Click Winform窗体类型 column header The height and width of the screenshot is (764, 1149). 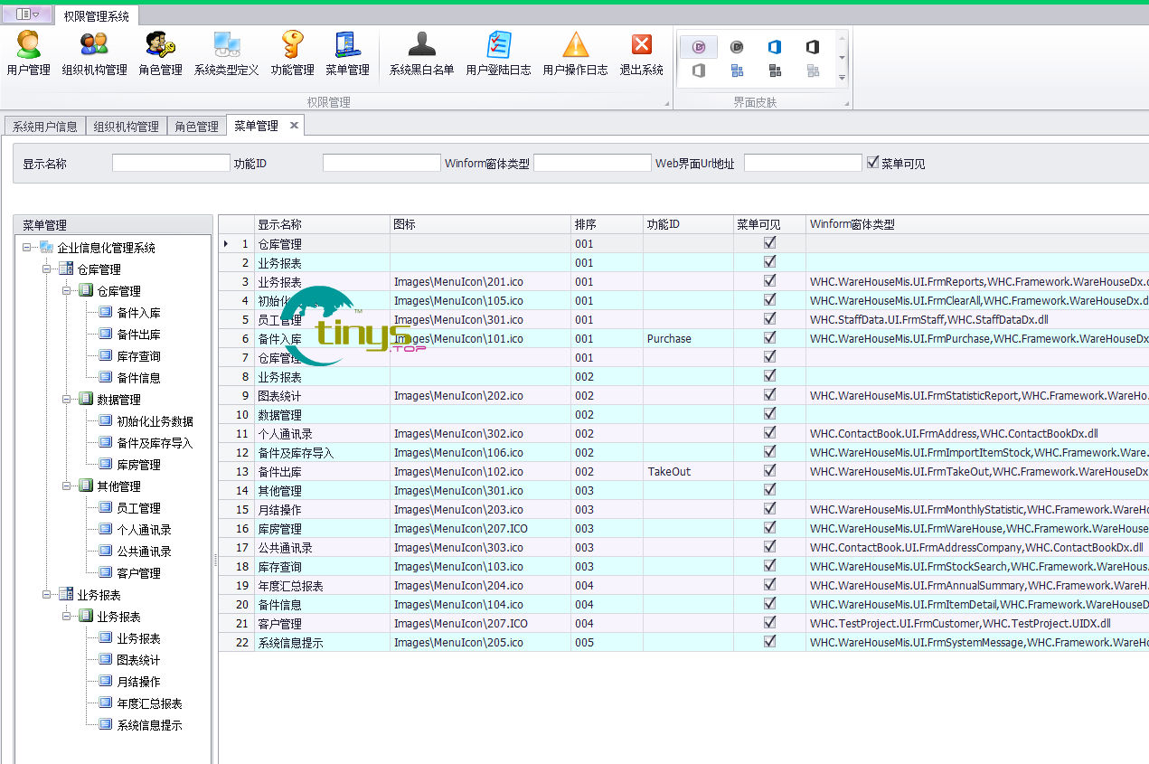pyautogui.click(x=977, y=224)
